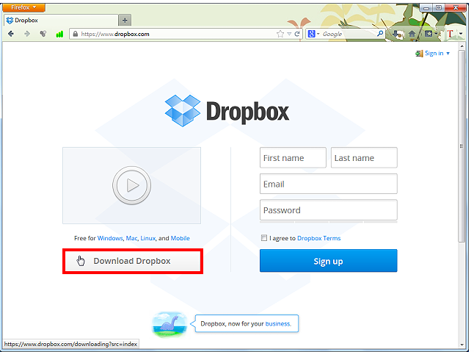
Task: Click the forward navigation arrow
Action: coord(27,34)
